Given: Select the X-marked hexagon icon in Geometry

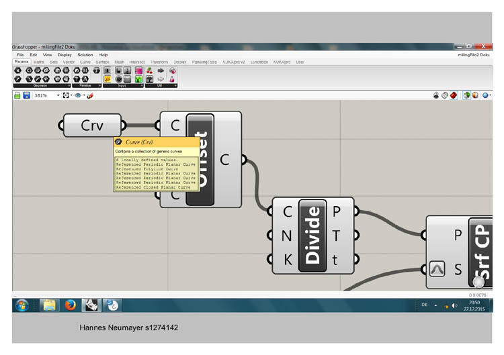Looking at the screenshot, I should click(x=17, y=70).
